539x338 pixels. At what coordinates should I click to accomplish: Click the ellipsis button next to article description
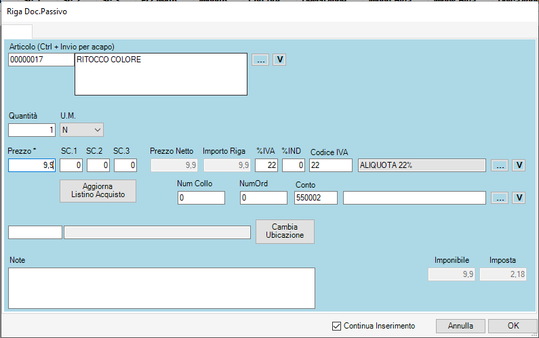[x=260, y=60]
